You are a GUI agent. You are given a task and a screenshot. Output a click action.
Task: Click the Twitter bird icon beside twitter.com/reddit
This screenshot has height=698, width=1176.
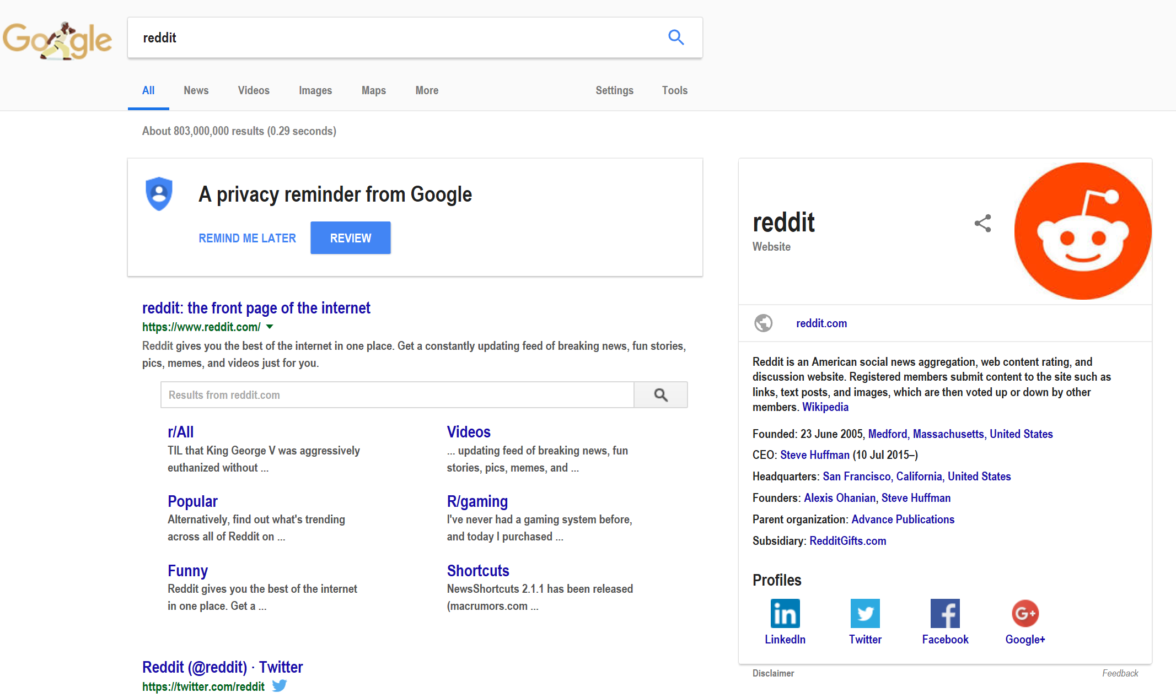point(280,686)
